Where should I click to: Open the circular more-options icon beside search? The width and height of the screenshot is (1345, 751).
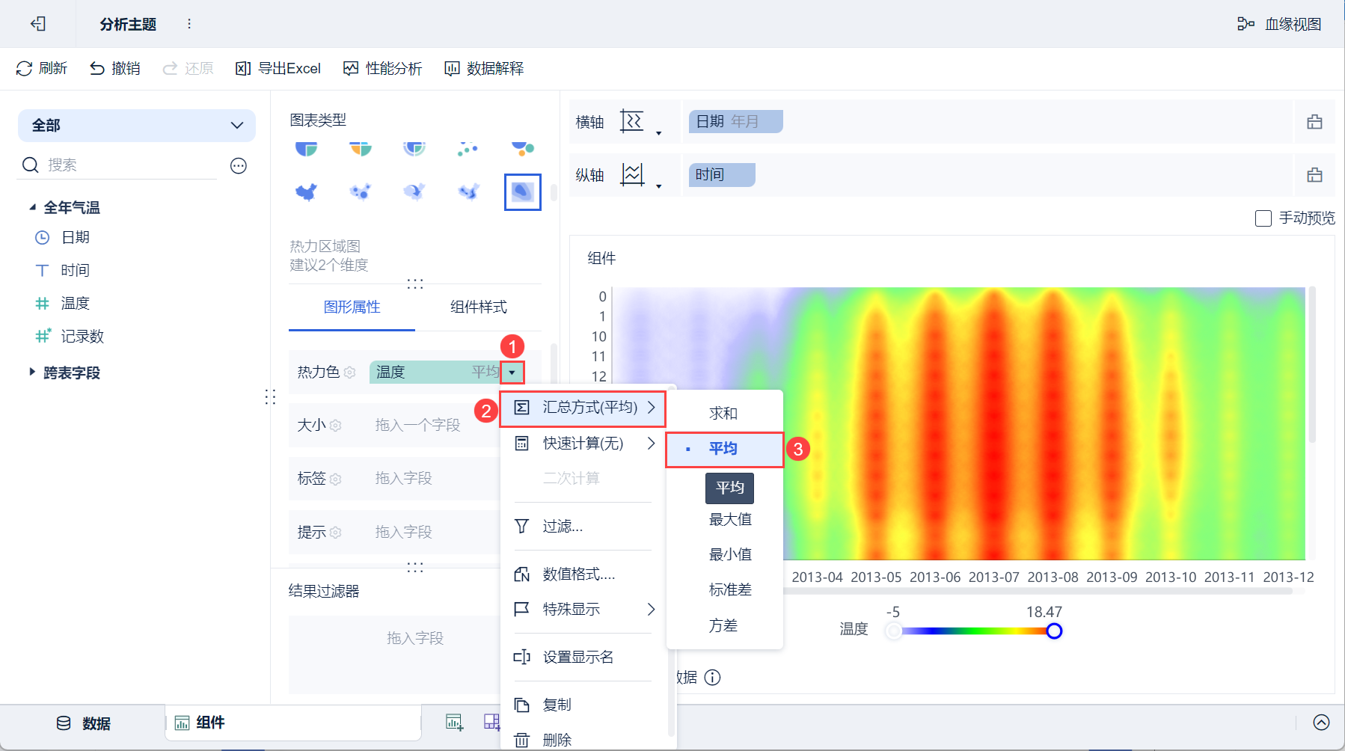point(239,165)
